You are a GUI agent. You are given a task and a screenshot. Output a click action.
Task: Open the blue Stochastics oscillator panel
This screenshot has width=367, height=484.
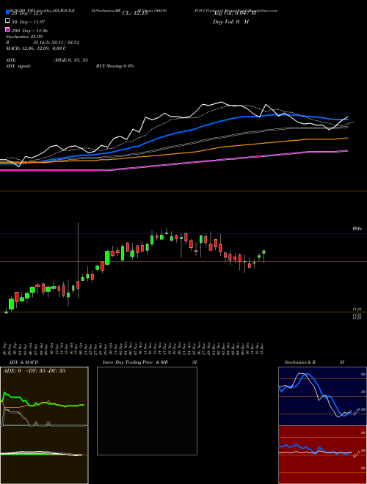pos(322,396)
